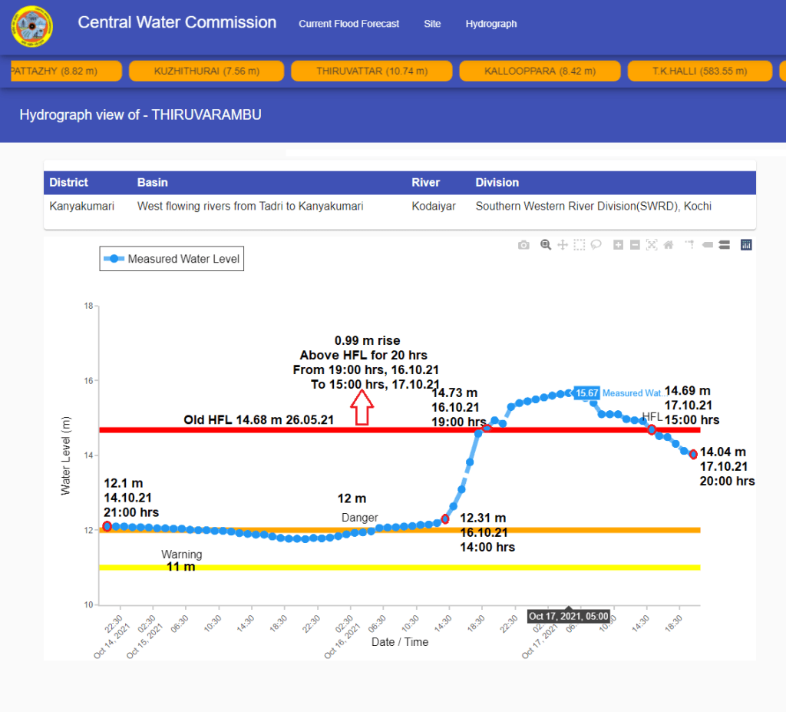Open the Current Flood Forecast menu
The width and height of the screenshot is (786, 712).
349,24
